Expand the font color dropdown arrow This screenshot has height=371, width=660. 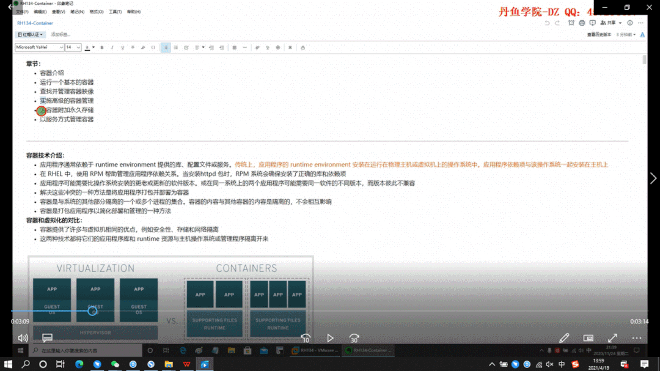coord(94,48)
